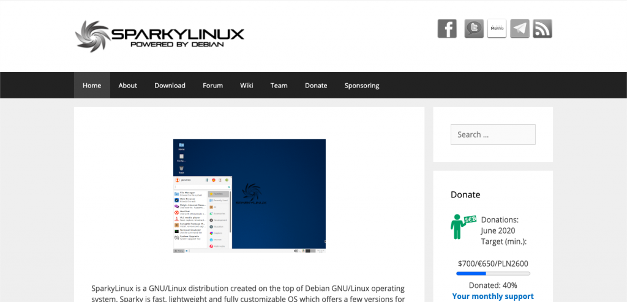Click the 'Donated: 40%' text
This screenshot has width=627, height=302.
[x=493, y=285]
